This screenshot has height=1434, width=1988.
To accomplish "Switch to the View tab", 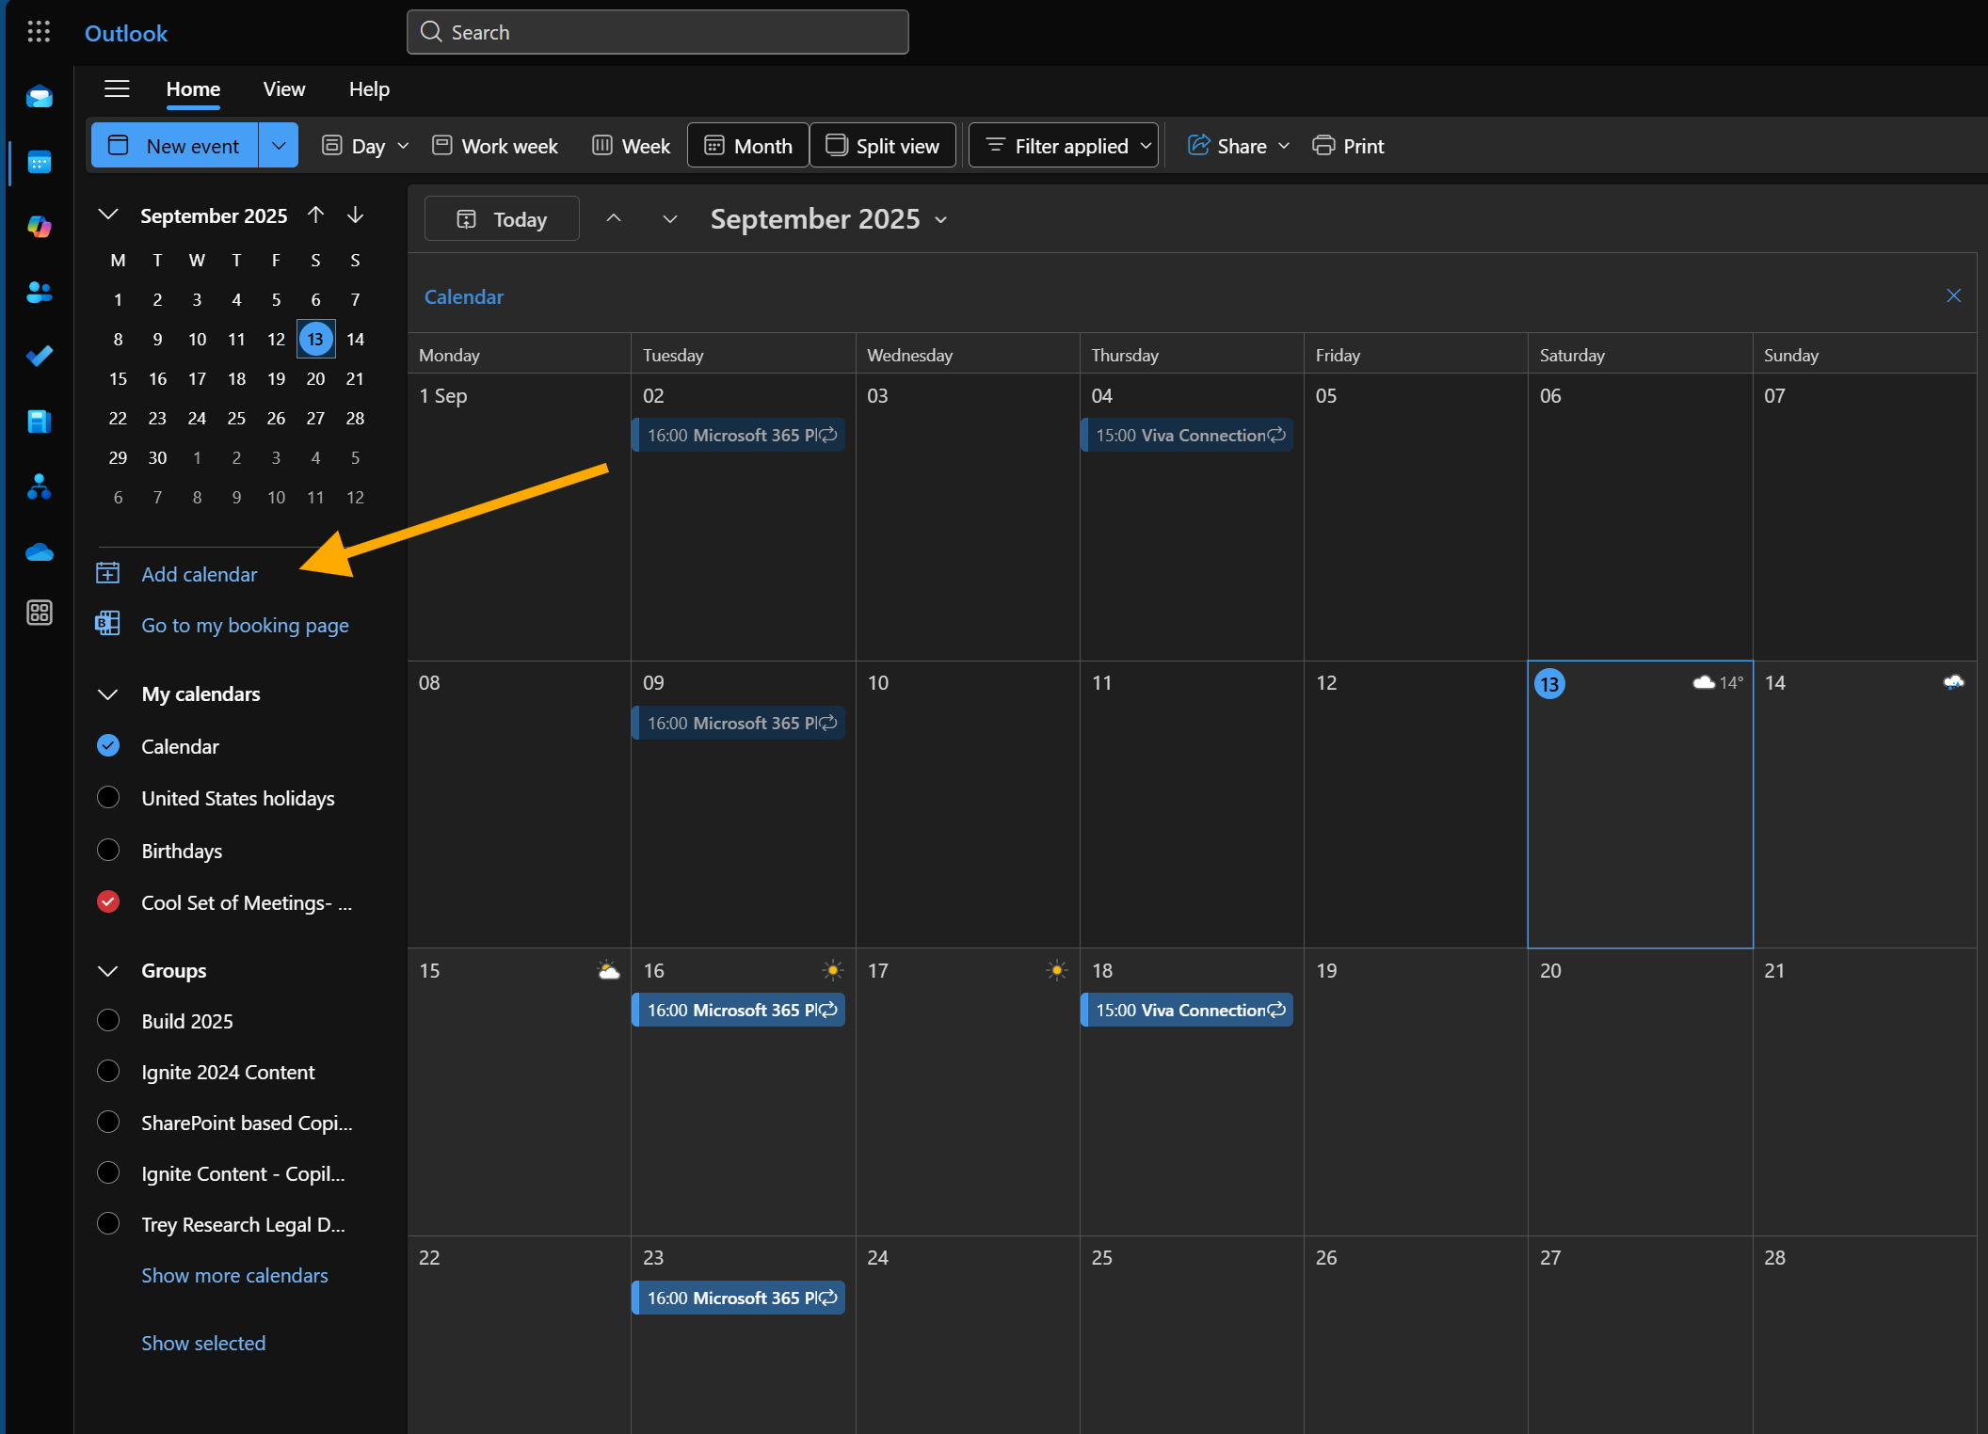I will 283,89.
